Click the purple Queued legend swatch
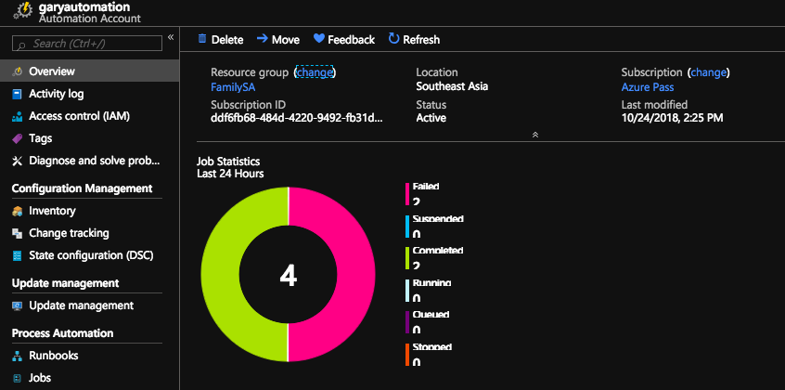The height and width of the screenshot is (390, 785). [407, 322]
